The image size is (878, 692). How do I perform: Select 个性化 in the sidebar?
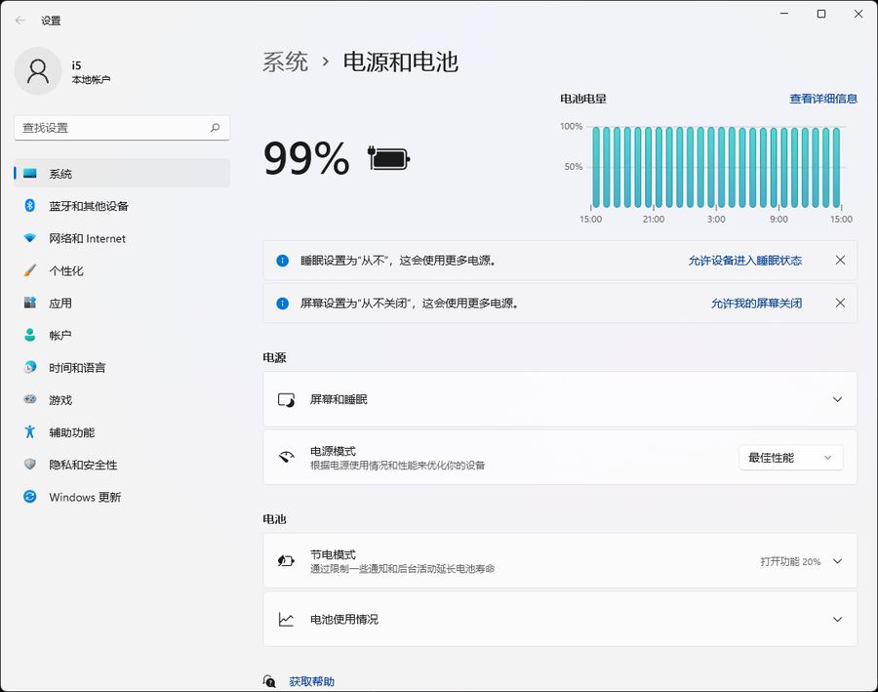pyautogui.click(x=65, y=270)
